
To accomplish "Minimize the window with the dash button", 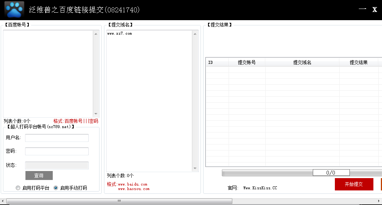I will coord(363,9).
